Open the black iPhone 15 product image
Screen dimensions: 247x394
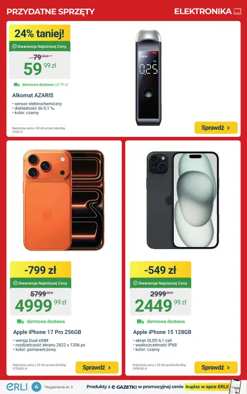[182, 200]
